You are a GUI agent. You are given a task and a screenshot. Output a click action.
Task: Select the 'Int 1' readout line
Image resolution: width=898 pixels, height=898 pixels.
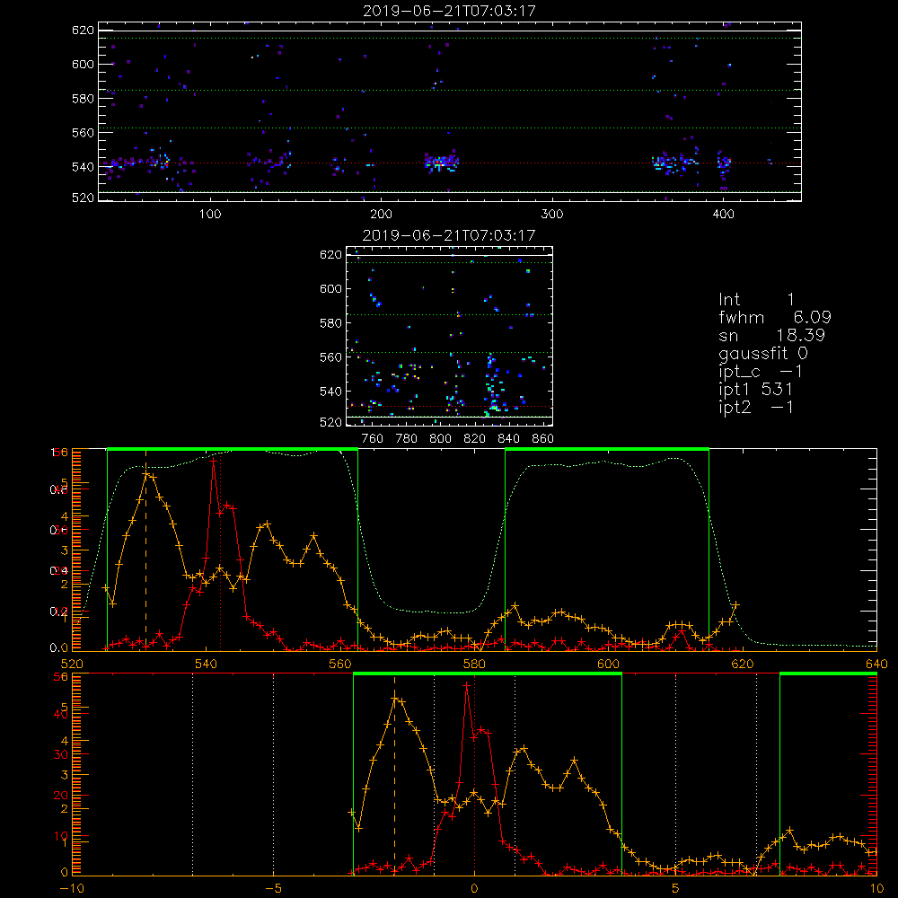(756, 300)
